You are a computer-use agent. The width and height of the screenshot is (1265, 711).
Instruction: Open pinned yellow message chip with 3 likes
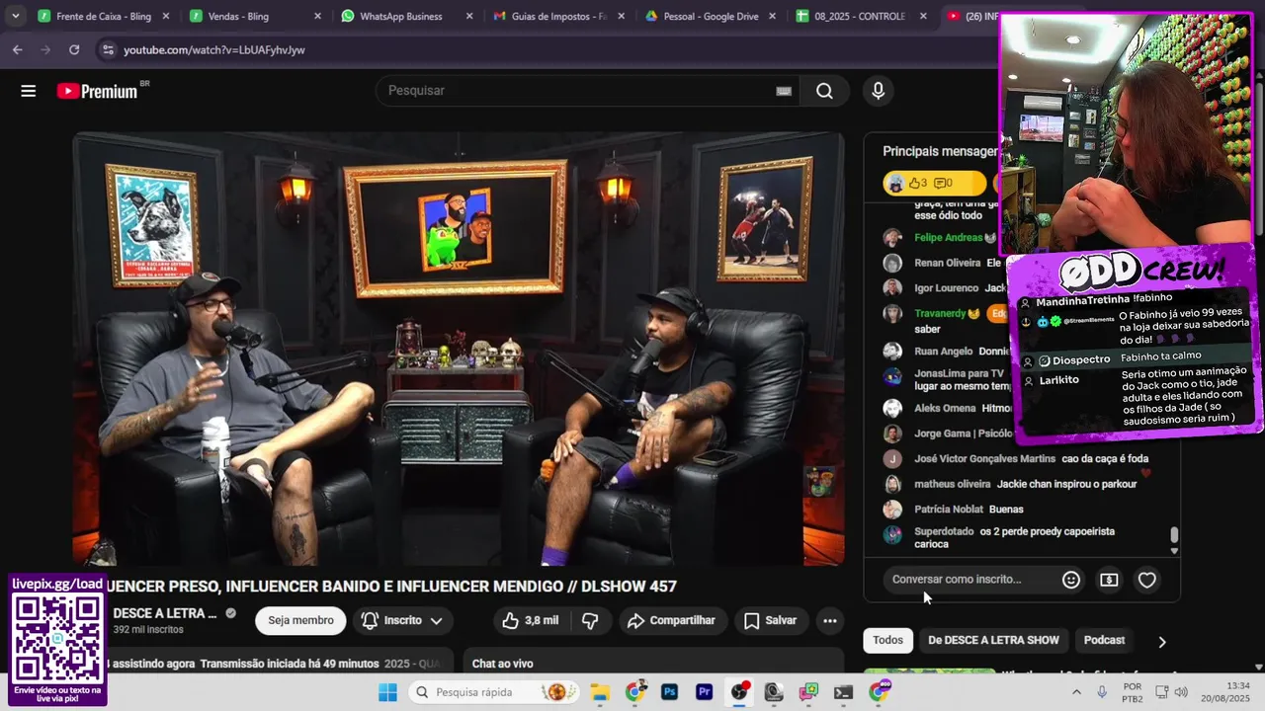[934, 183]
